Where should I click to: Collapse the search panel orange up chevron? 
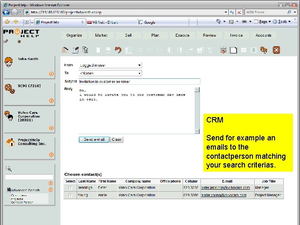51,183
